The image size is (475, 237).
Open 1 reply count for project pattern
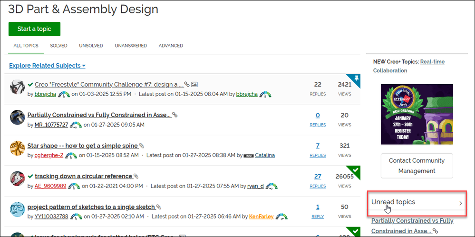[318, 207]
